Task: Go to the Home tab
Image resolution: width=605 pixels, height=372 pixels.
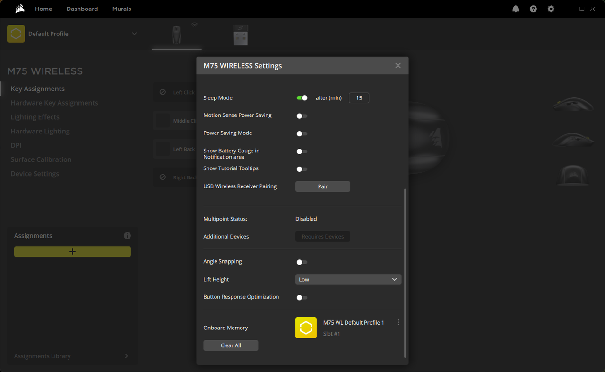Action: tap(43, 9)
